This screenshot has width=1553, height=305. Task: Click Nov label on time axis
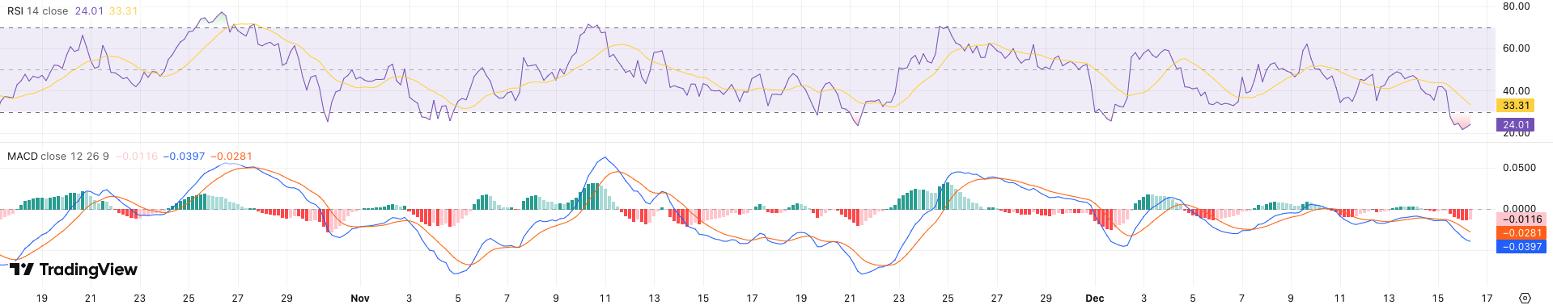pyautogui.click(x=360, y=299)
